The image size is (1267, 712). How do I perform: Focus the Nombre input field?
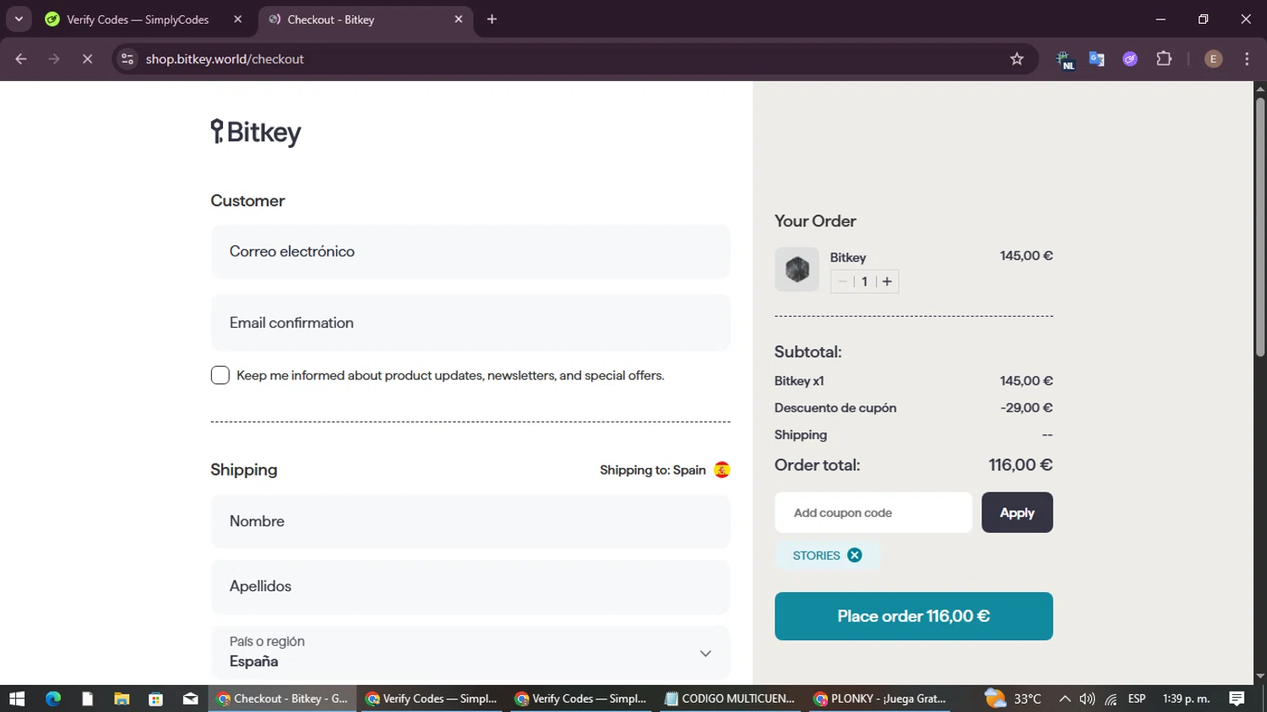pyautogui.click(x=470, y=521)
